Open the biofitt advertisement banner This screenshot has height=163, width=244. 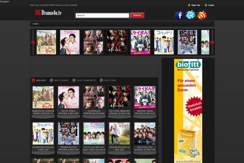click(188, 111)
